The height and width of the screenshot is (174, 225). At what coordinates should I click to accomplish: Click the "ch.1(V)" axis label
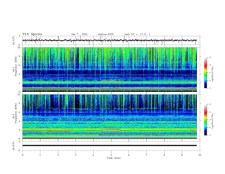(14, 40)
